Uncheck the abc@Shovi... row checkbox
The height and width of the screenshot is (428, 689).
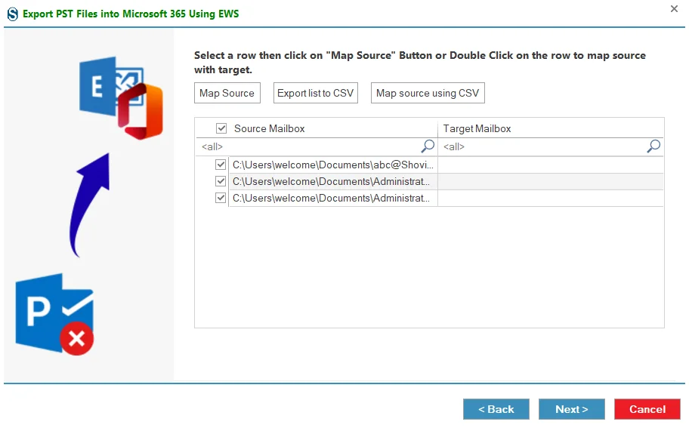(221, 165)
